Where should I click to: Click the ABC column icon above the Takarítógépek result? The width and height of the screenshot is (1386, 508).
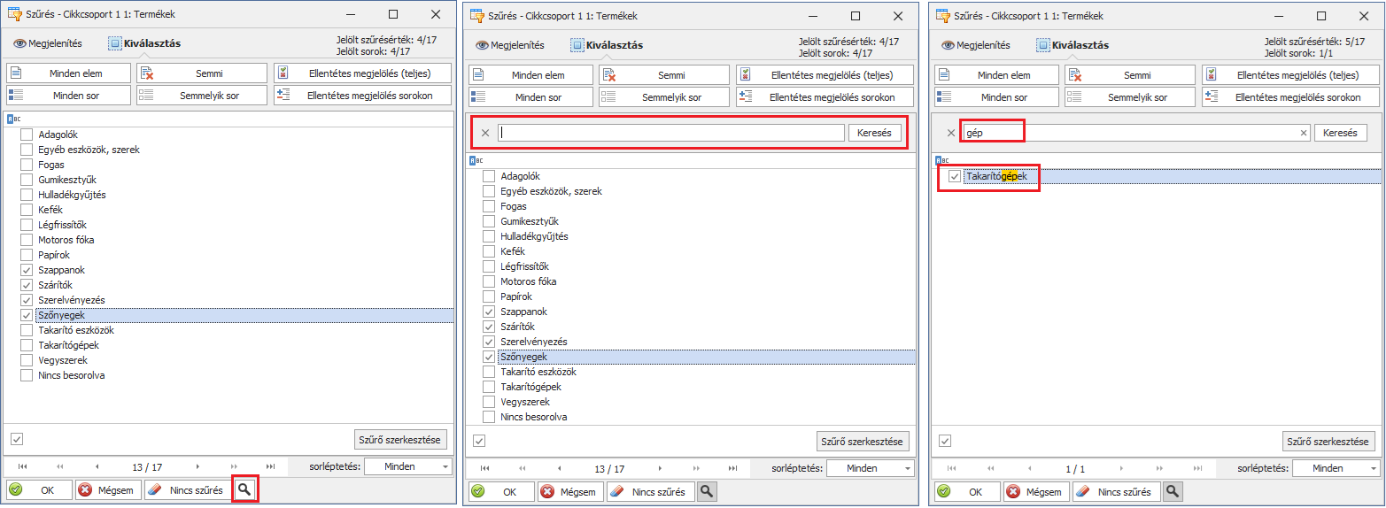[x=942, y=160]
